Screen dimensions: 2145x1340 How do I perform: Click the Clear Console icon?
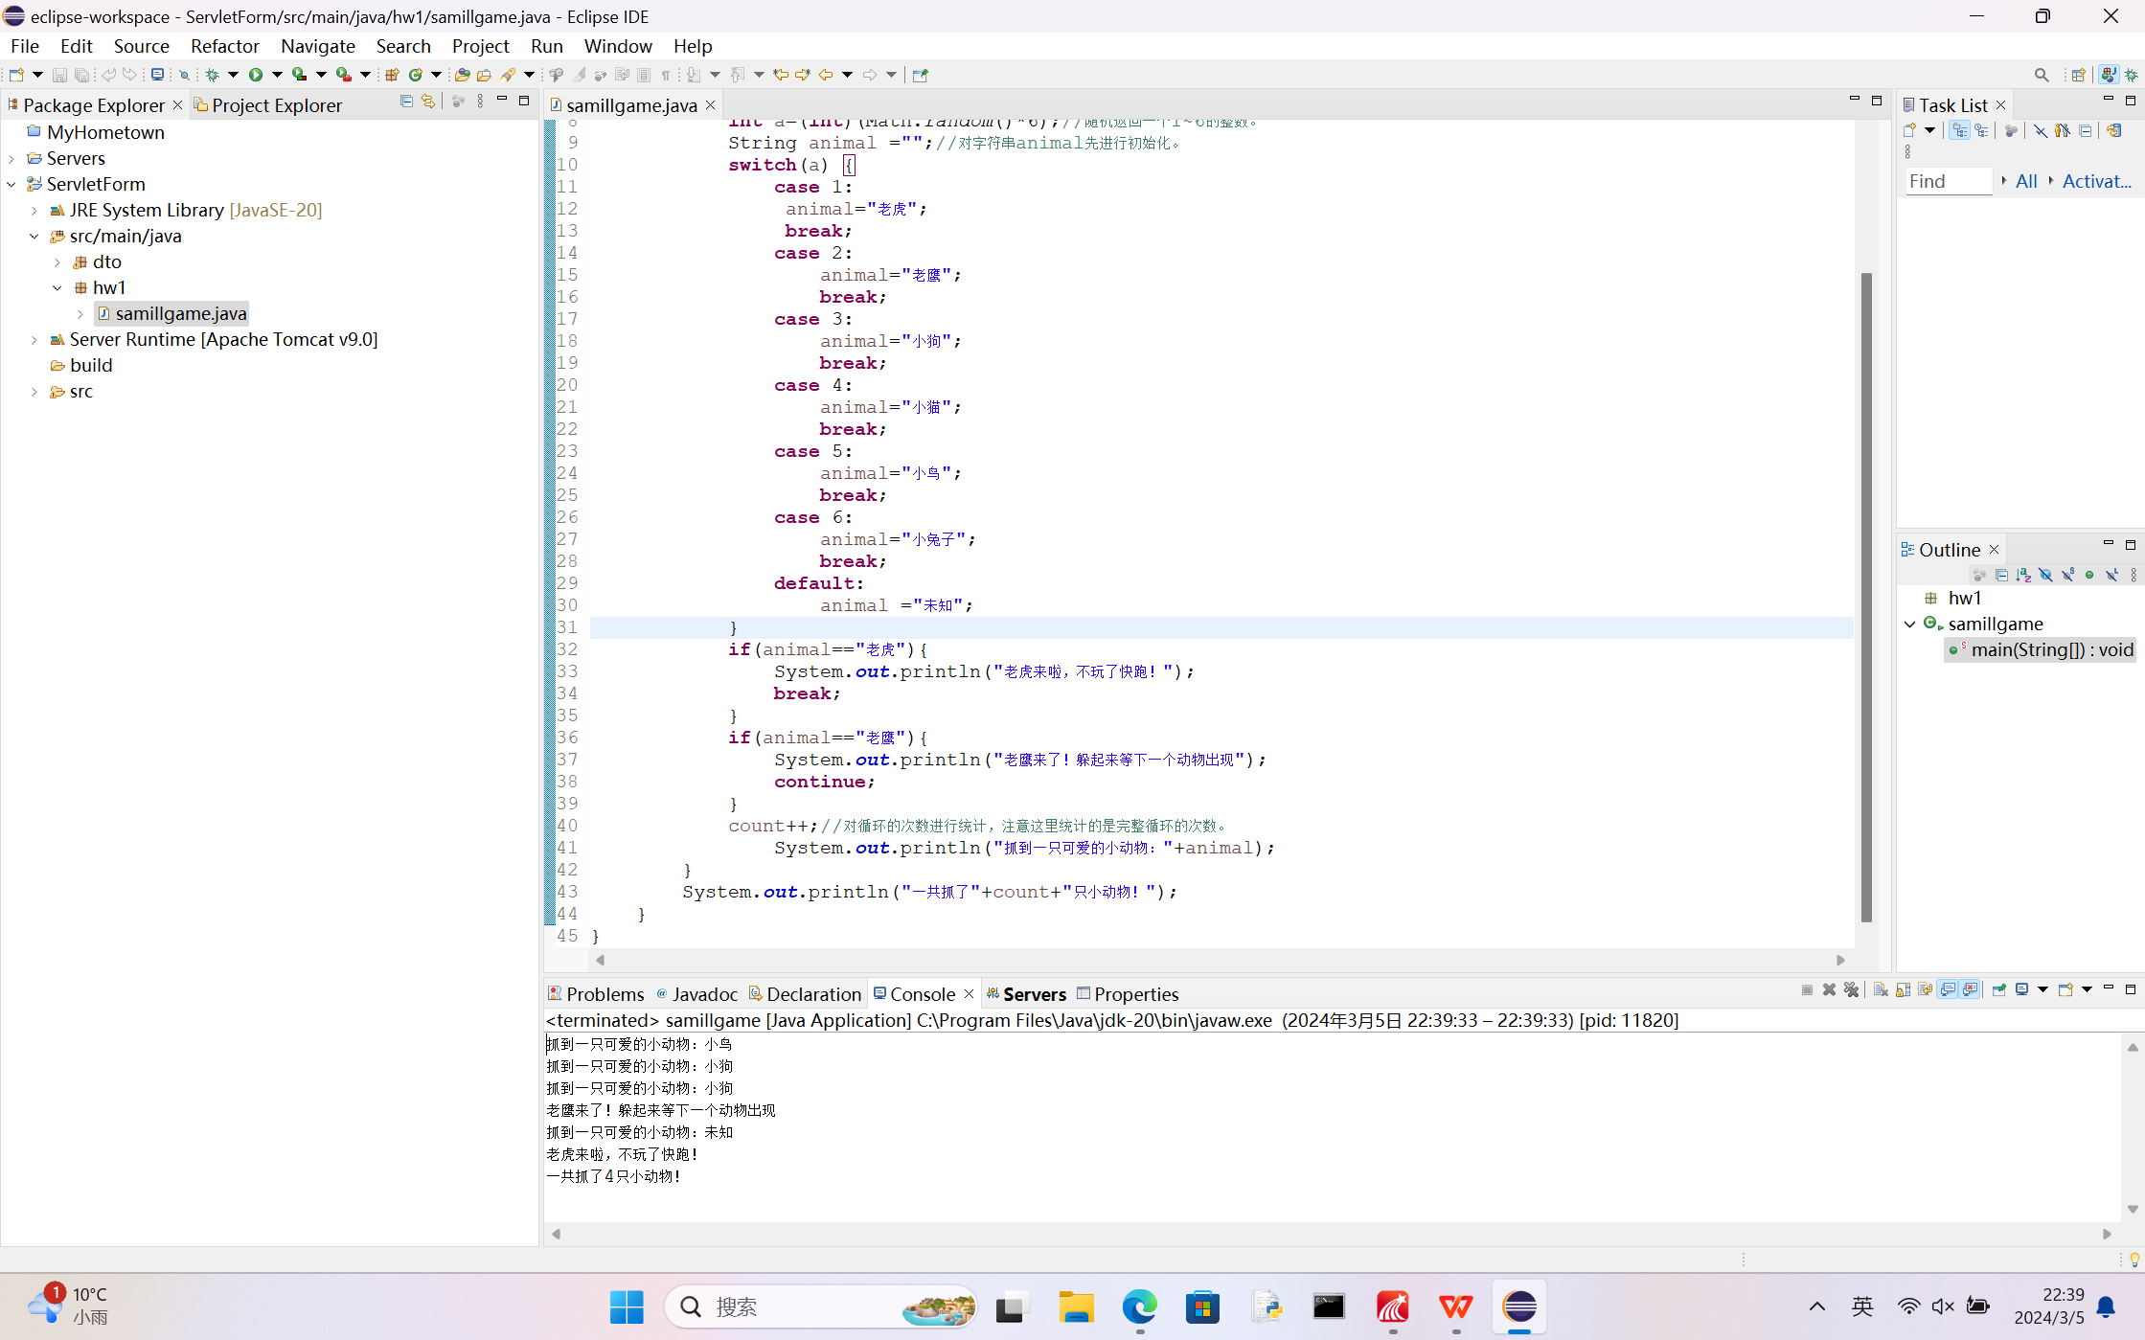(x=1880, y=990)
